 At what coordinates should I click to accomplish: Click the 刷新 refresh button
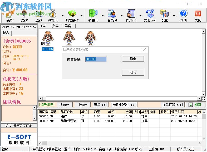195,105
